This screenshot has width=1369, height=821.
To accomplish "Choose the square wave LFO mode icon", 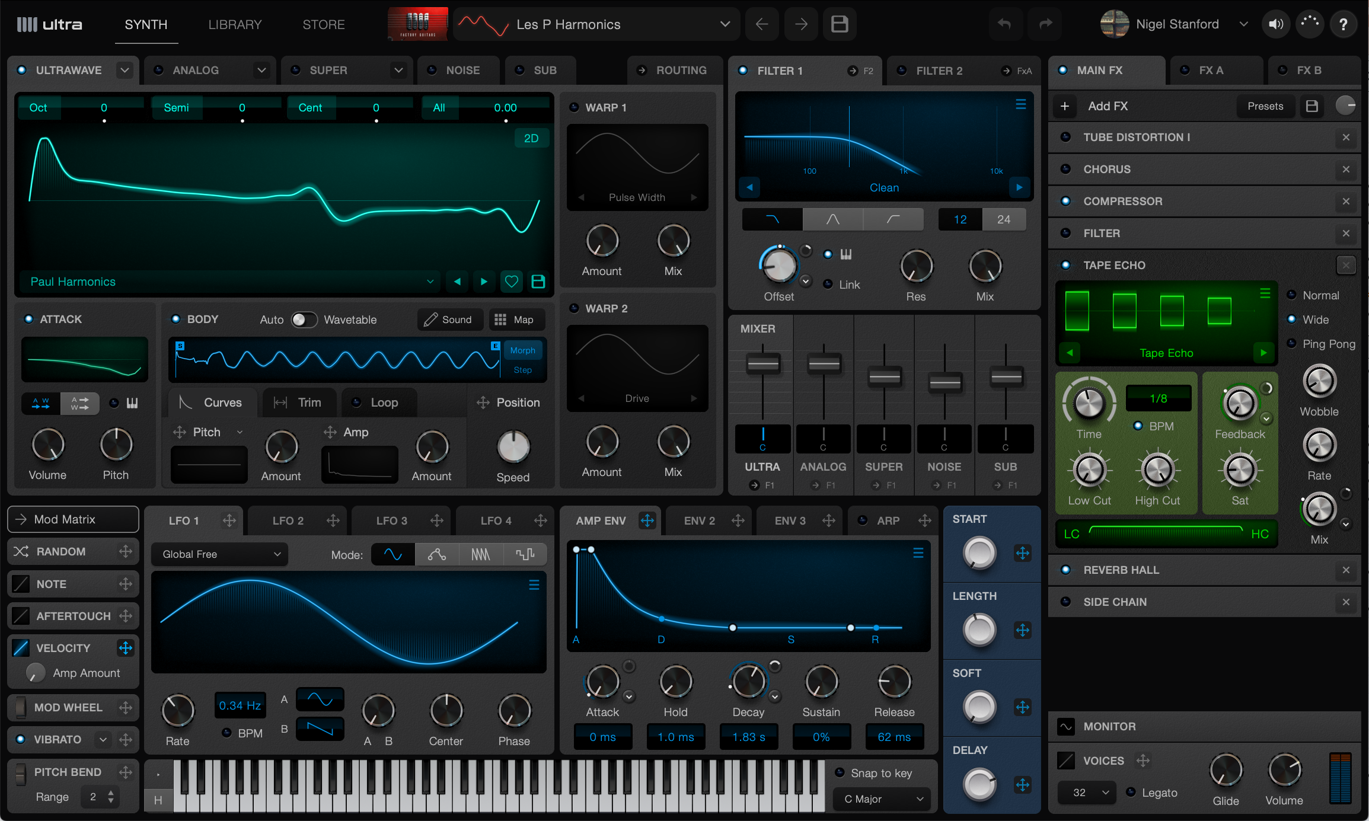I will tap(525, 554).
